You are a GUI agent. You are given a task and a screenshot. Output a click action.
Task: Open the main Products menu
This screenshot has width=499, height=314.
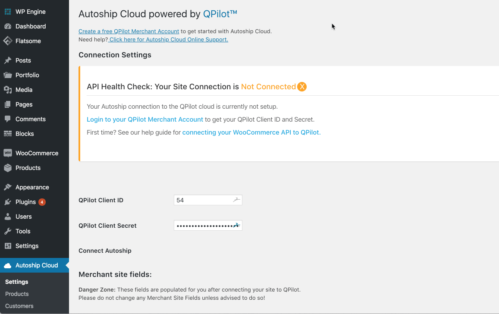28,168
